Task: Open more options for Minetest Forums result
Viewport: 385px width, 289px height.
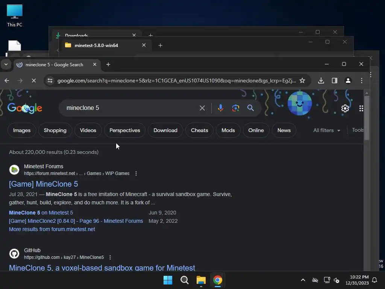Action: point(136,173)
